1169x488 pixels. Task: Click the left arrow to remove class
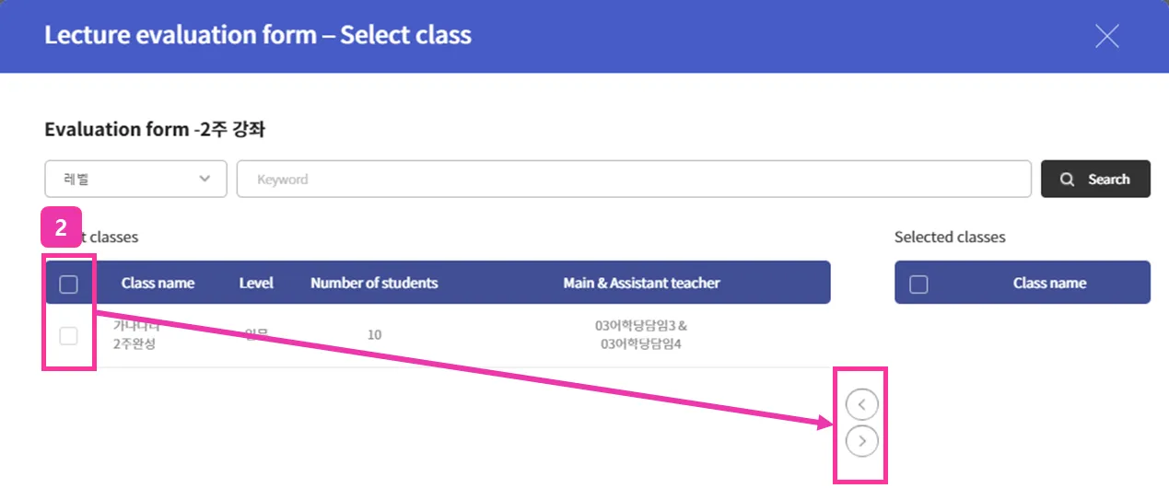point(861,403)
